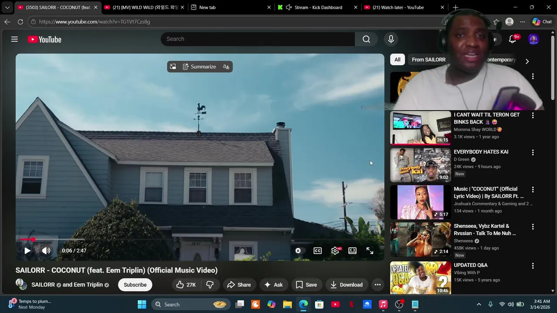Dislike the video
Image resolution: width=557 pixels, height=313 pixels.
pyautogui.click(x=210, y=285)
